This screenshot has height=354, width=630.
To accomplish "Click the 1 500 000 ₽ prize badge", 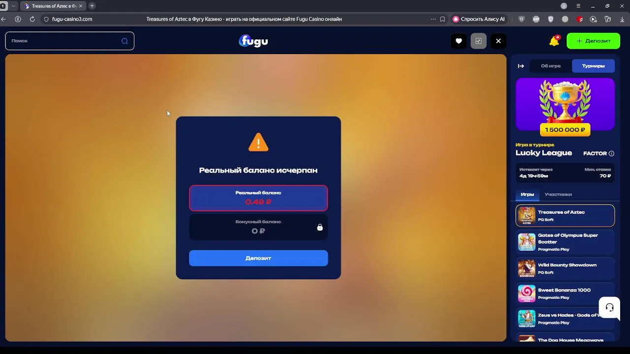I will pos(565,130).
